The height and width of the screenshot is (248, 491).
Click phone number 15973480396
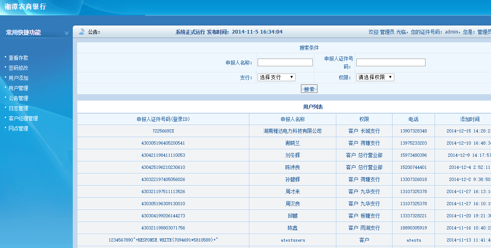point(414,156)
